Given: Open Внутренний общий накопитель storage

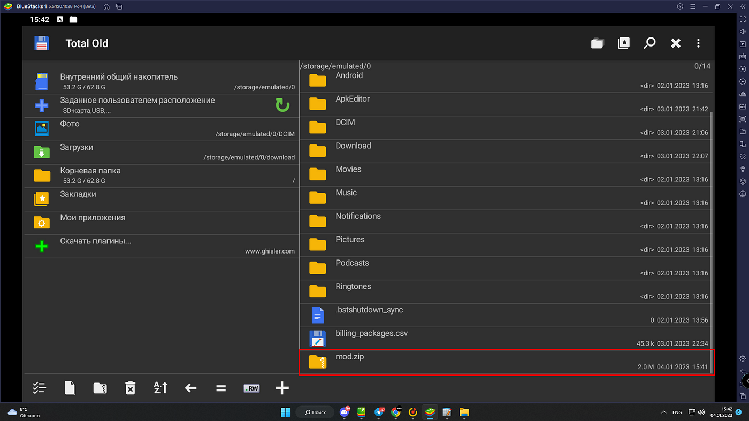Looking at the screenshot, I should tap(162, 82).
